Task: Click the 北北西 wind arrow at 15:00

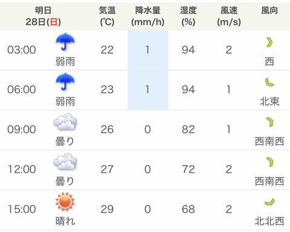Action: (x=269, y=202)
